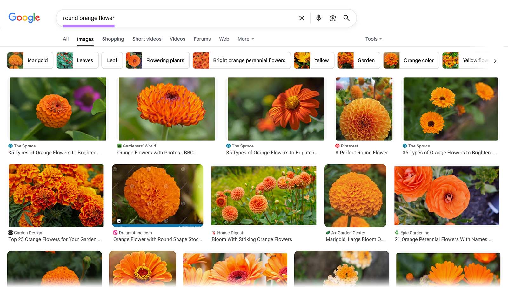Filter results by Marigold chip
The image size is (508, 288).
pyautogui.click(x=30, y=60)
